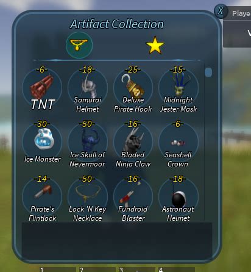
Task: Choose the Lock 'N Key Necklace
Action: pyautogui.click(x=88, y=197)
